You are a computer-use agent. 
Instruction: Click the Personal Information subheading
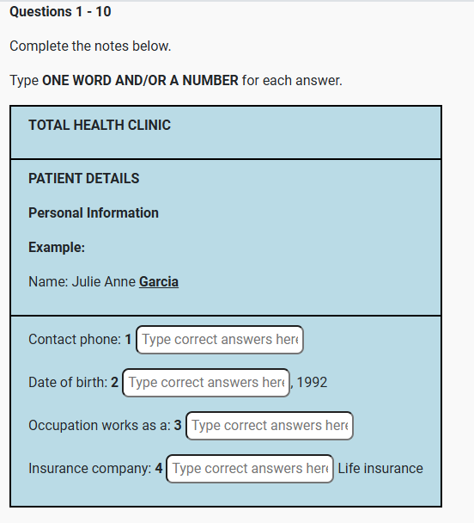[x=94, y=212]
